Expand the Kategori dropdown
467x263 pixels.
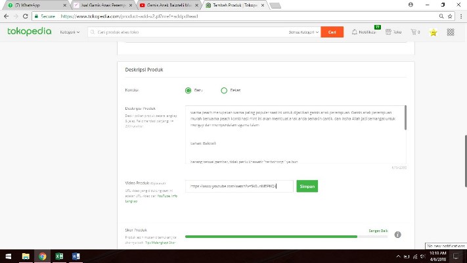70,32
